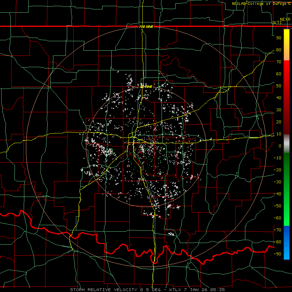This screenshot has width=292, height=292.
Task: Click the positive 90 scale value
Action: [279, 38]
